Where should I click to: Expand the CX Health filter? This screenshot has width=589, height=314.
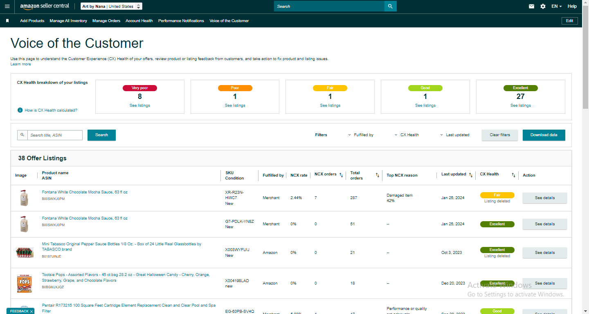tap(407, 135)
